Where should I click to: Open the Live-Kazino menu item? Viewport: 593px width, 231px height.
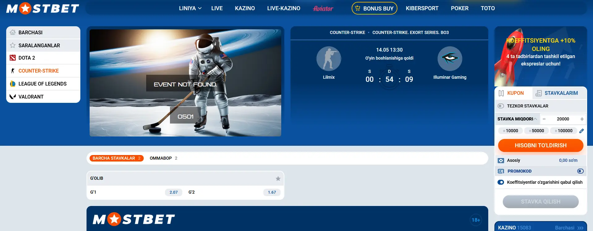(284, 8)
